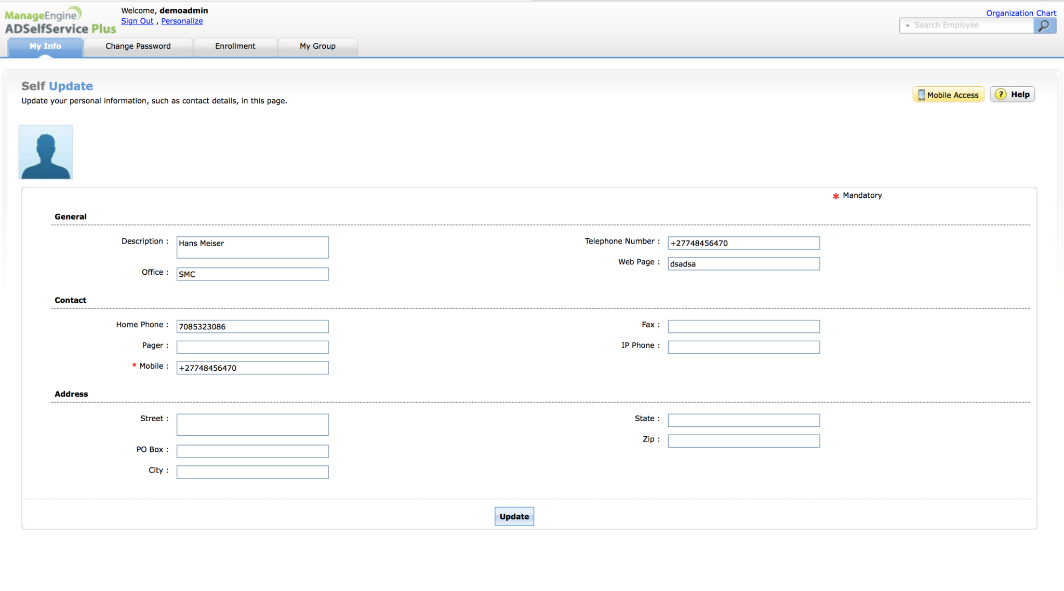Open the Personalize link
1064x591 pixels.
182,21
